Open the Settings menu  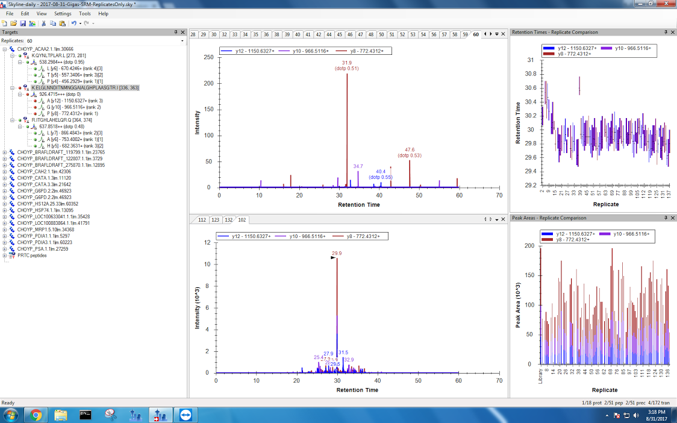click(x=62, y=13)
